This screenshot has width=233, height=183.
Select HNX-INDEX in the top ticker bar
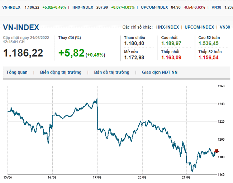(x=83, y=7)
